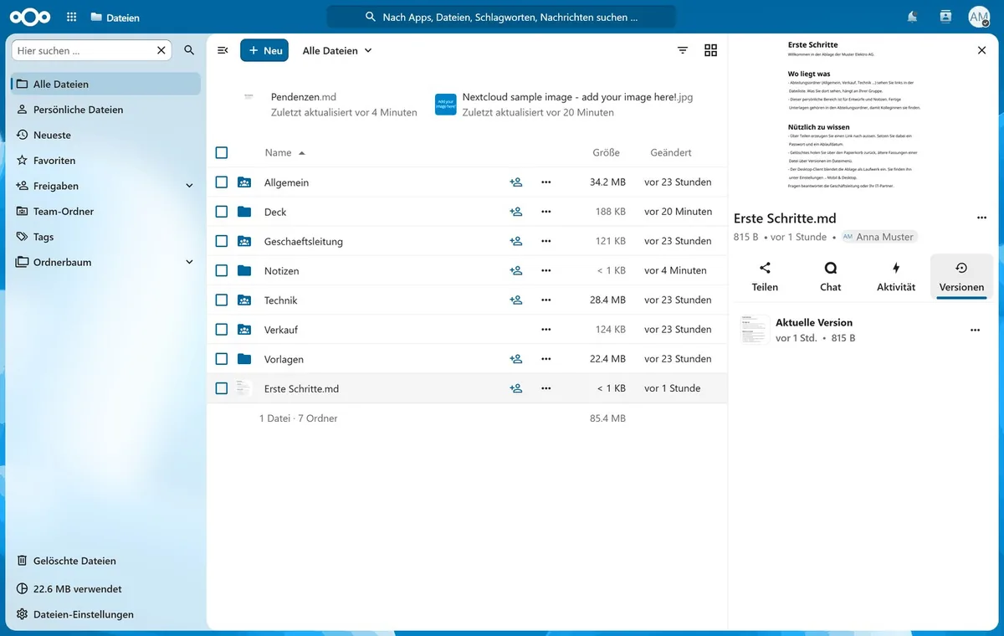1004x636 pixels.
Task: Sort files by Größe column
Action: pos(606,152)
